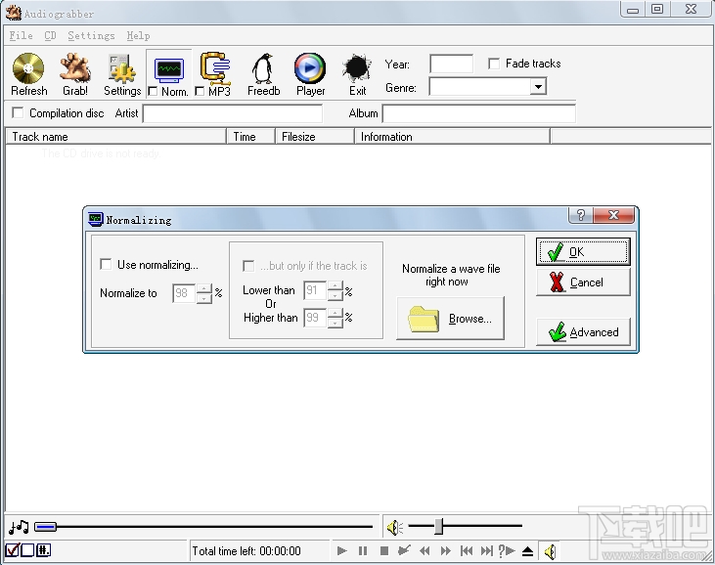Image resolution: width=715 pixels, height=565 pixels.
Task: Open the CD menu
Action: (50, 35)
